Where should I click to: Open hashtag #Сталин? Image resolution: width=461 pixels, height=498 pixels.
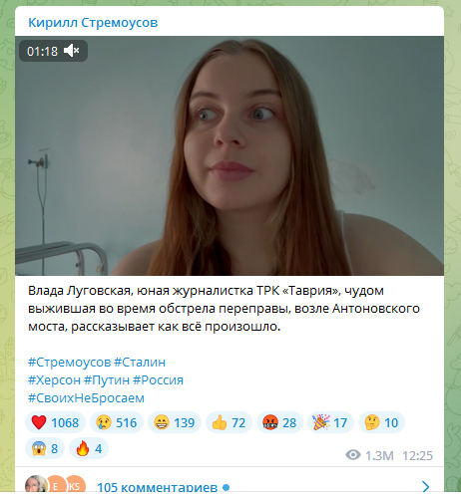[140, 362]
